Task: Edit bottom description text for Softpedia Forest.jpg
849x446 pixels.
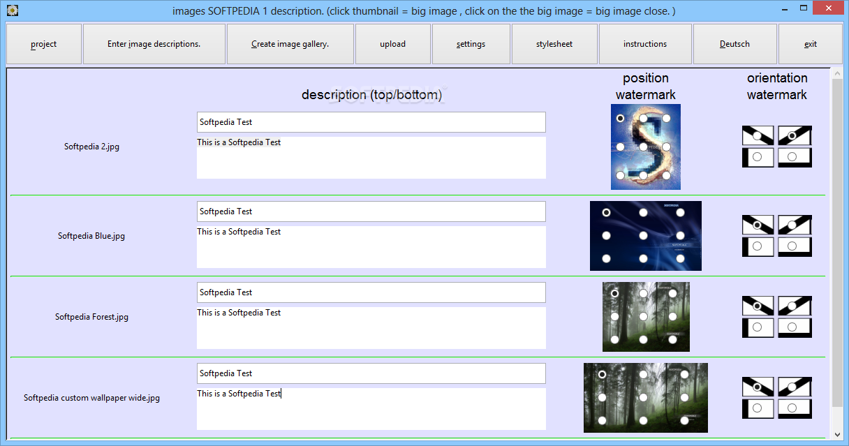Action: (x=371, y=328)
